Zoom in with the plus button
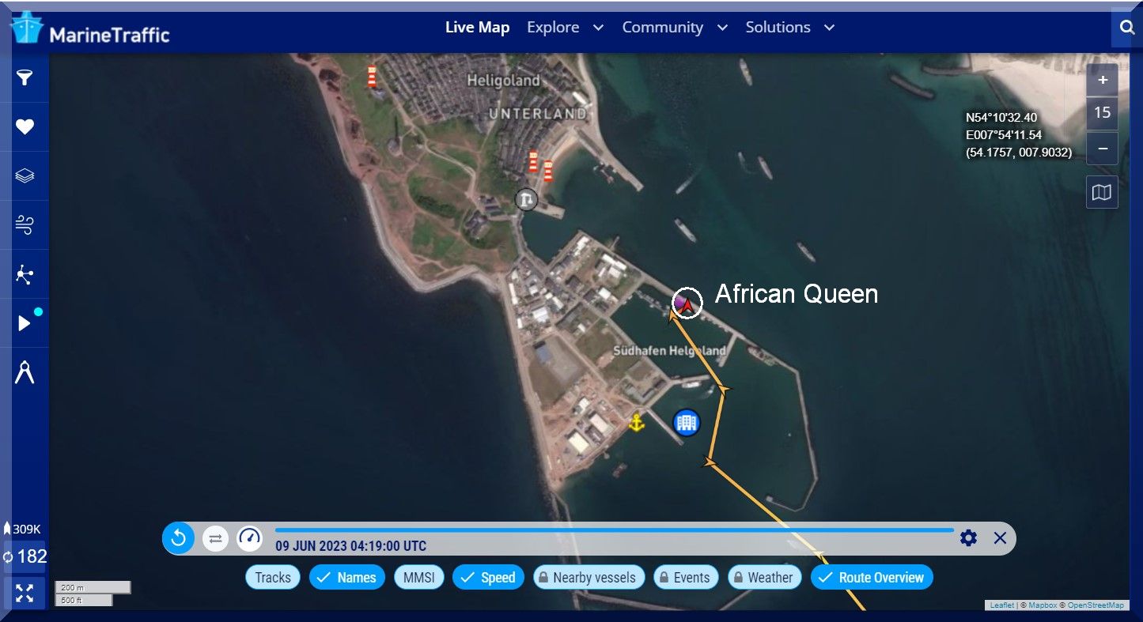 (1102, 80)
